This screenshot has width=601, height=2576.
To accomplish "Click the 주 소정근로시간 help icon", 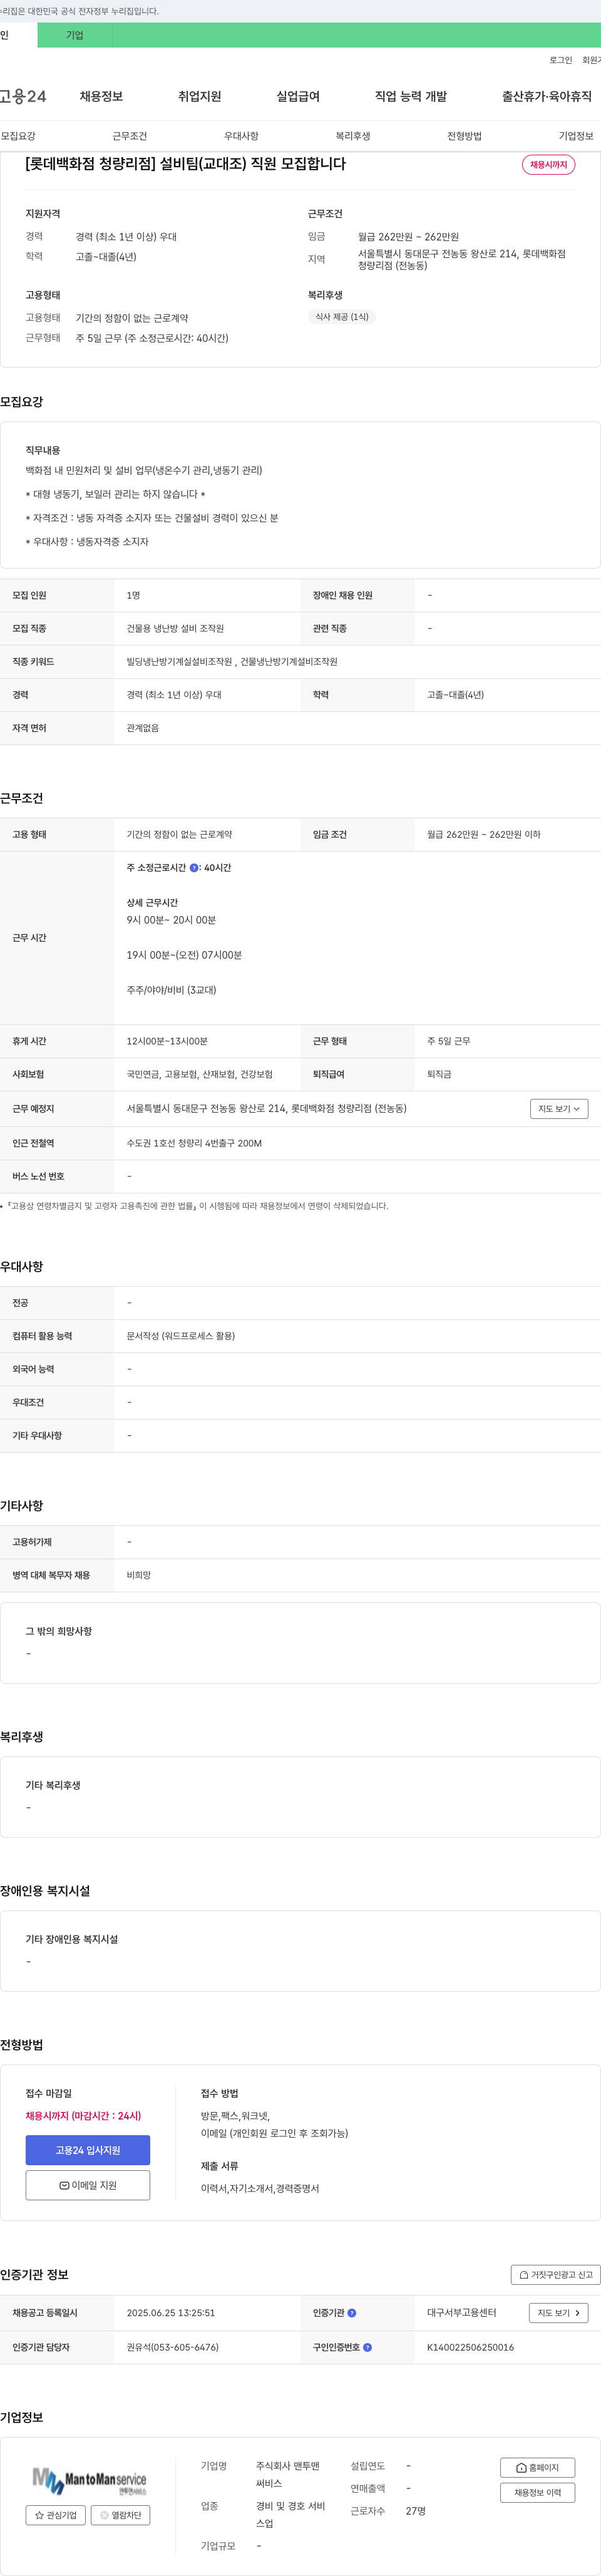I will tap(194, 868).
